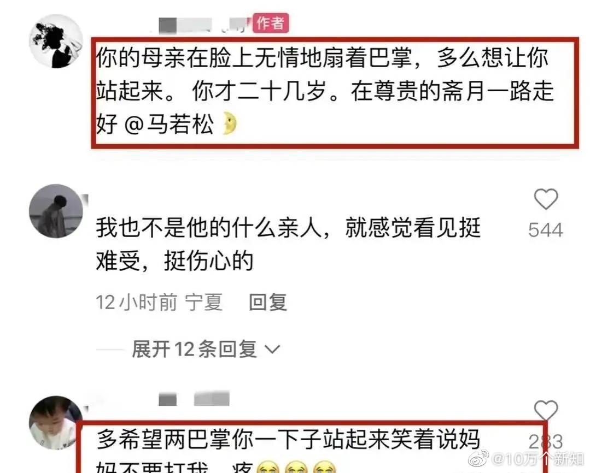Click the moon emoji in author comment
This screenshot has width=590, height=473.
pos(230,123)
